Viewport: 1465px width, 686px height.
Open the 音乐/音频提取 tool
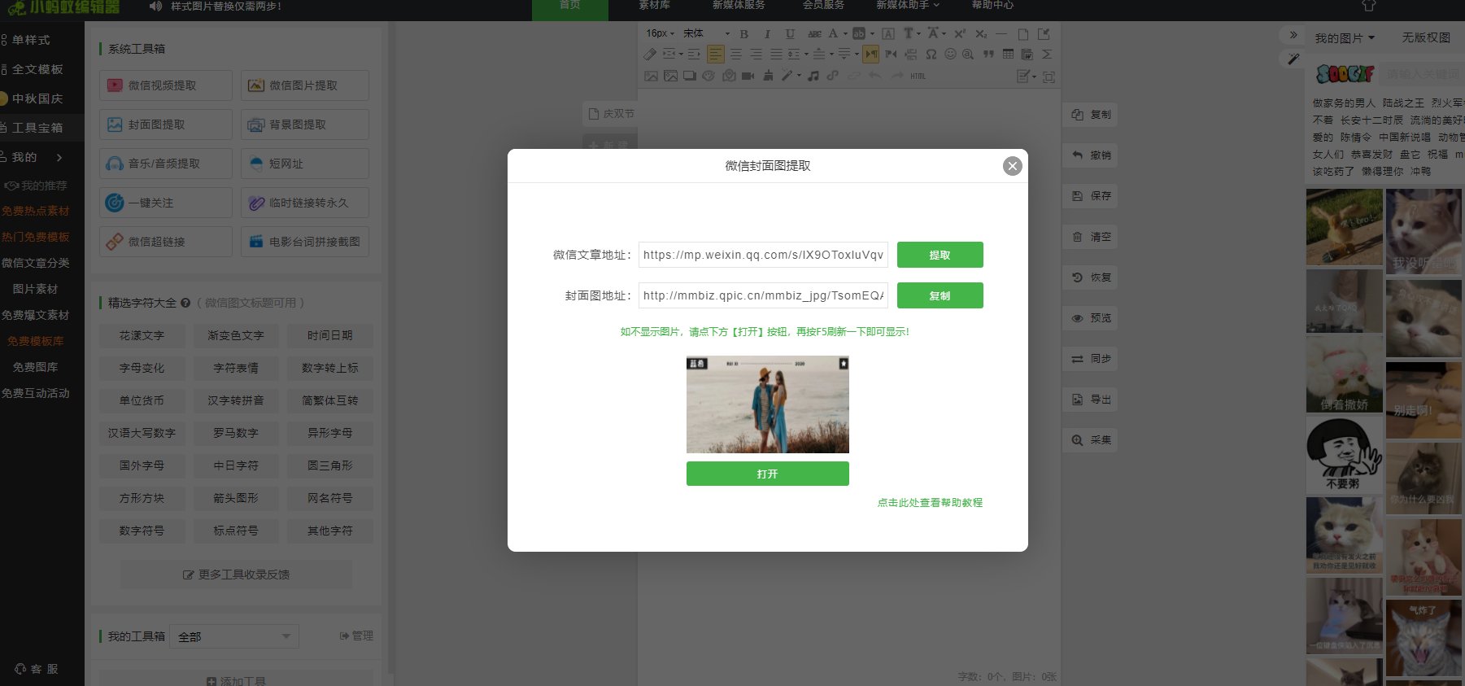(166, 164)
